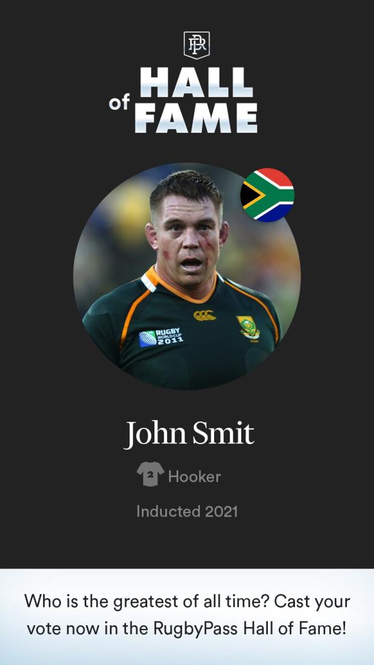Select the John Smit name heading
The height and width of the screenshot is (665, 374).
coord(189,434)
